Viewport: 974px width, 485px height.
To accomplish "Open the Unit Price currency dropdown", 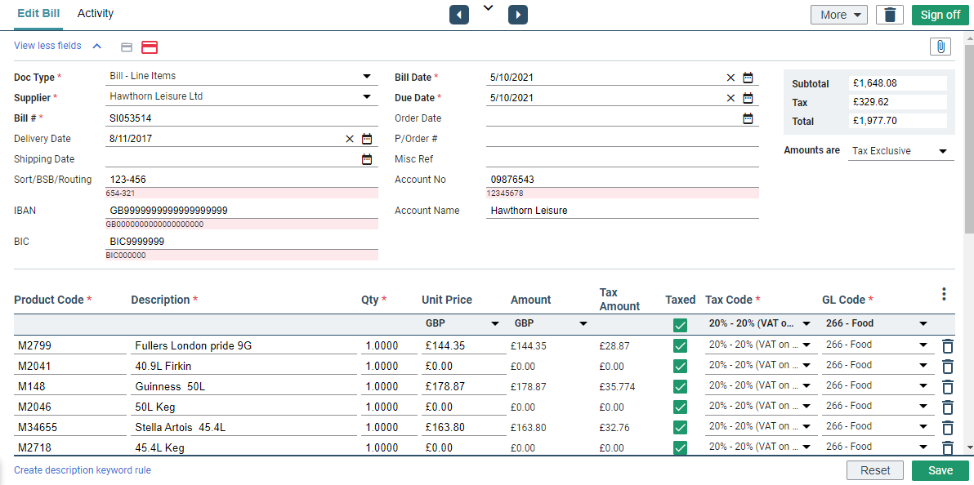I will pyautogui.click(x=495, y=323).
